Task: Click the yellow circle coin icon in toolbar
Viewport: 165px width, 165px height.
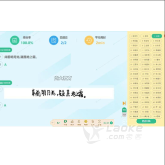Action: tap(86, 122)
